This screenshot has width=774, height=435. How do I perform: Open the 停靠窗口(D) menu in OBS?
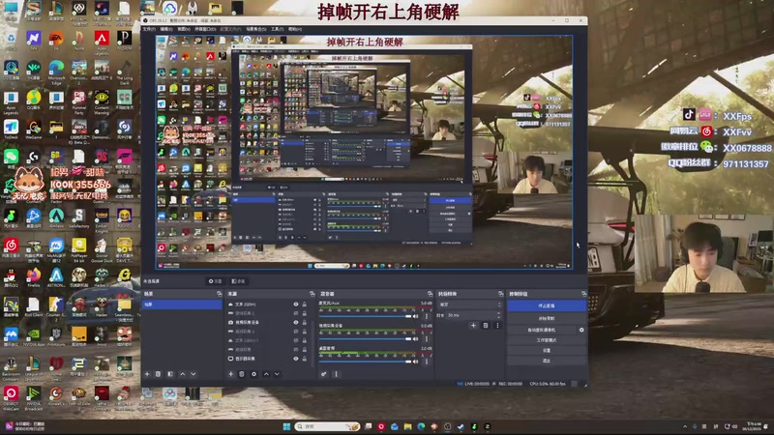click(x=205, y=29)
